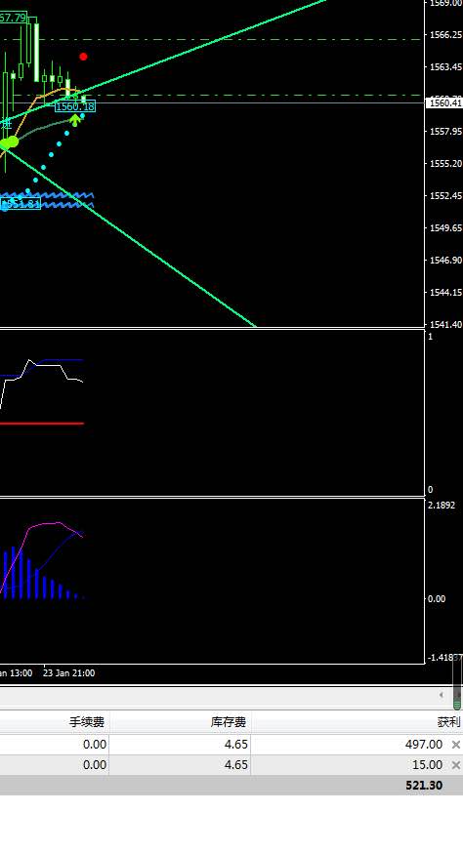This screenshot has height=852, width=463.
Task: Click 1546.90 on the price axis
Action: [445, 261]
